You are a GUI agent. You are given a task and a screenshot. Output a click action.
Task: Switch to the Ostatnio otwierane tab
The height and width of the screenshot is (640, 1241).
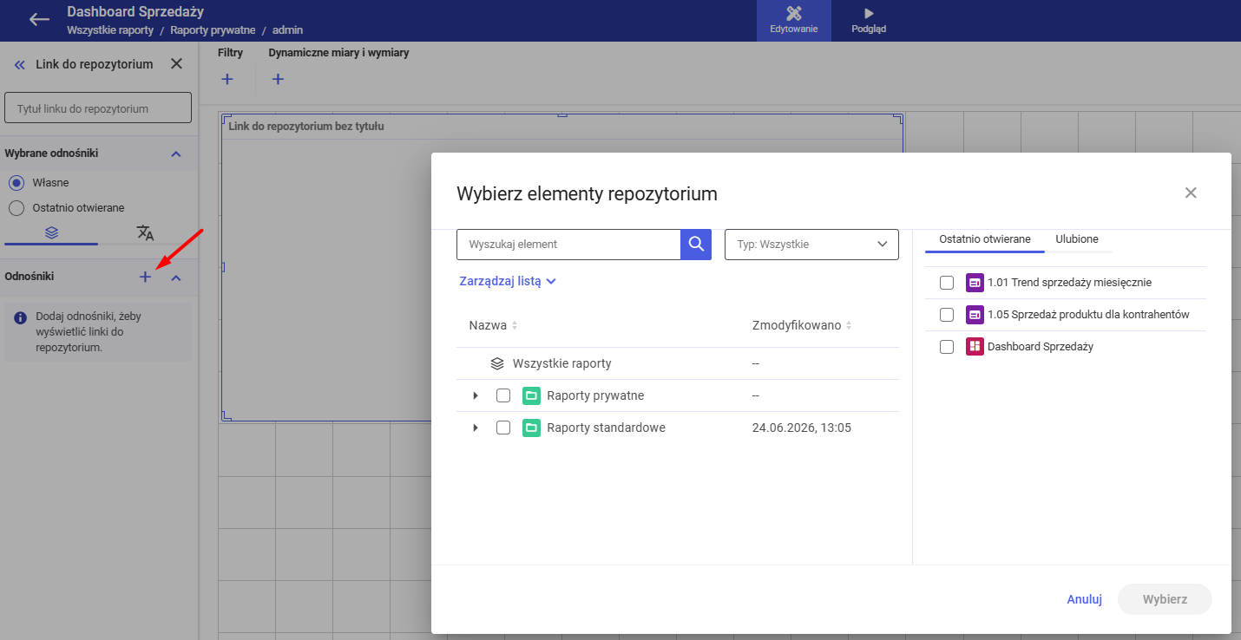[985, 239]
